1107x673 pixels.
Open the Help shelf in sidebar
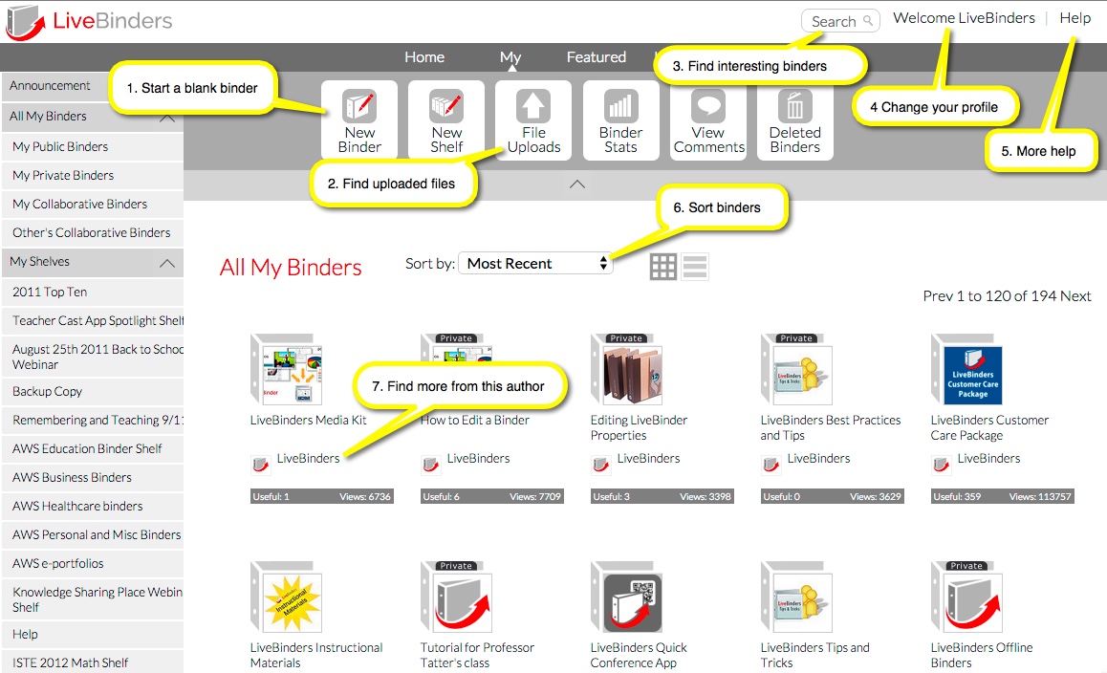[93, 635]
